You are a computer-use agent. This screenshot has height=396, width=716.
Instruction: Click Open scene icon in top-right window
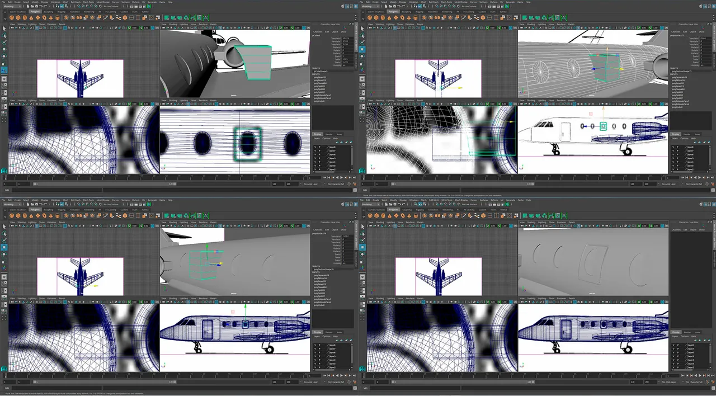392,6
